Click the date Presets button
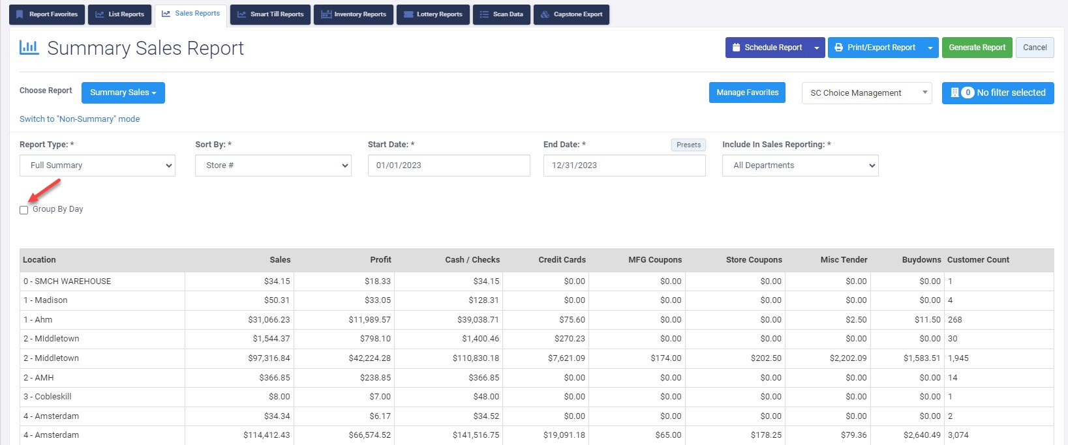The width and height of the screenshot is (1068, 445). [688, 145]
